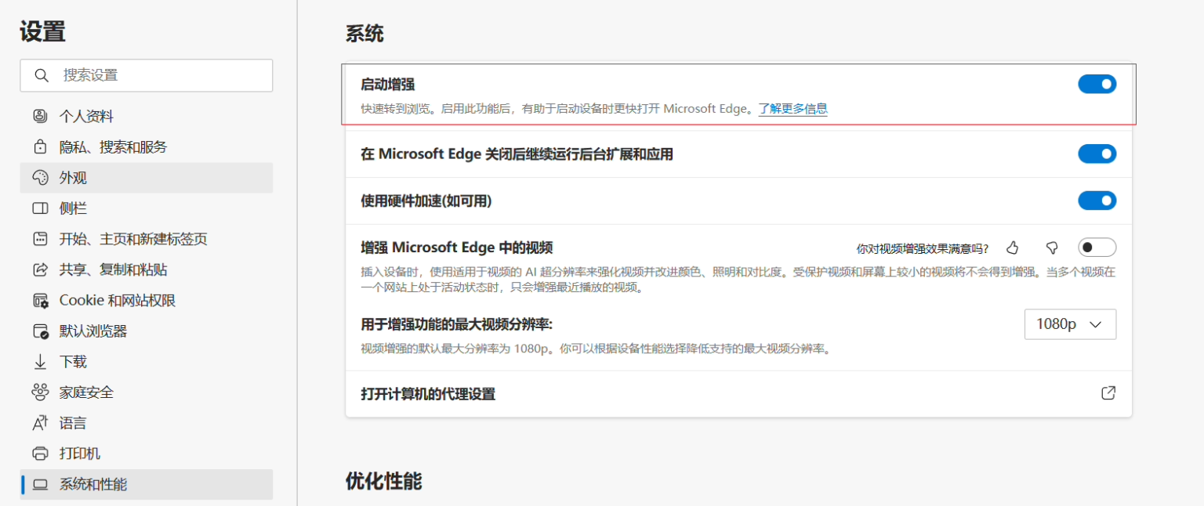Disable the 启动增强 toggle
The height and width of the screenshot is (506, 1204).
[x=1097, y=84]
